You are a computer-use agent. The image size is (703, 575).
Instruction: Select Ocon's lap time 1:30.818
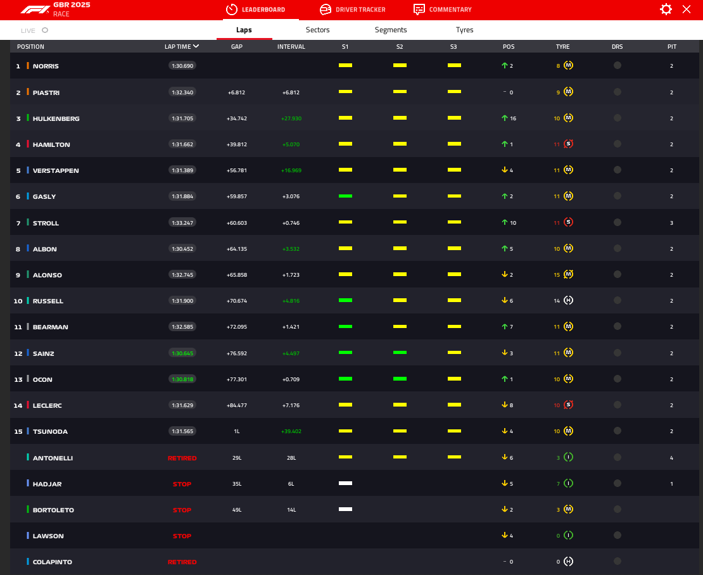(182, 379)
